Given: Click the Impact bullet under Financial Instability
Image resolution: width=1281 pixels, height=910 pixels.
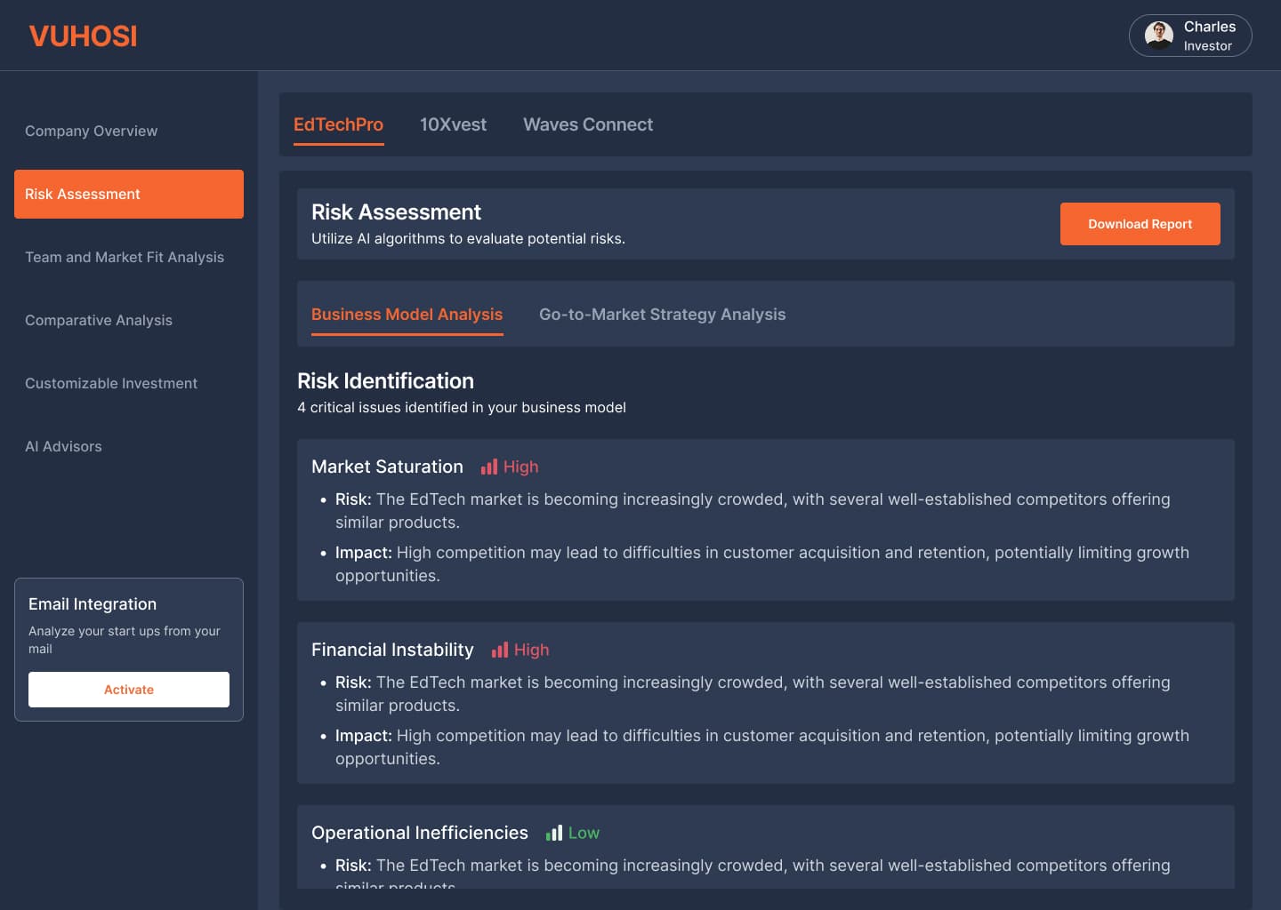Looking at the screenshot, I should [753, 747].
